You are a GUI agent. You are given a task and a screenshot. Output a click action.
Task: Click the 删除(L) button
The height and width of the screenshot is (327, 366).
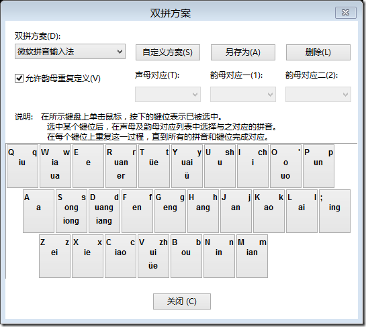tap(318, 52)
